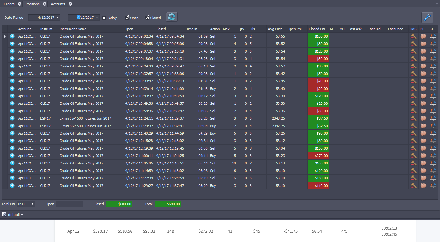Screen dimensions: 440x242
Task: Click the refresh positions icon button
Action: (x=172, y=17)
